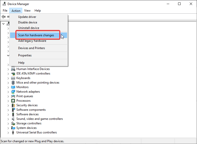Viewport: 197px width, 144px height.
Task: Select the Processors label
Action: pyautogui.click(x=23, y=101)
